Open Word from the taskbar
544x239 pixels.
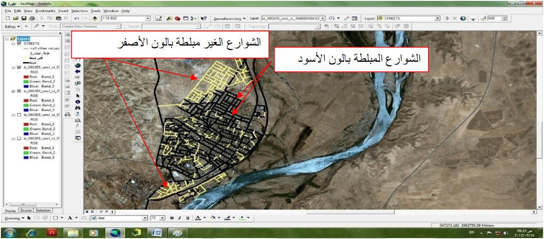(x=157, y=232)
